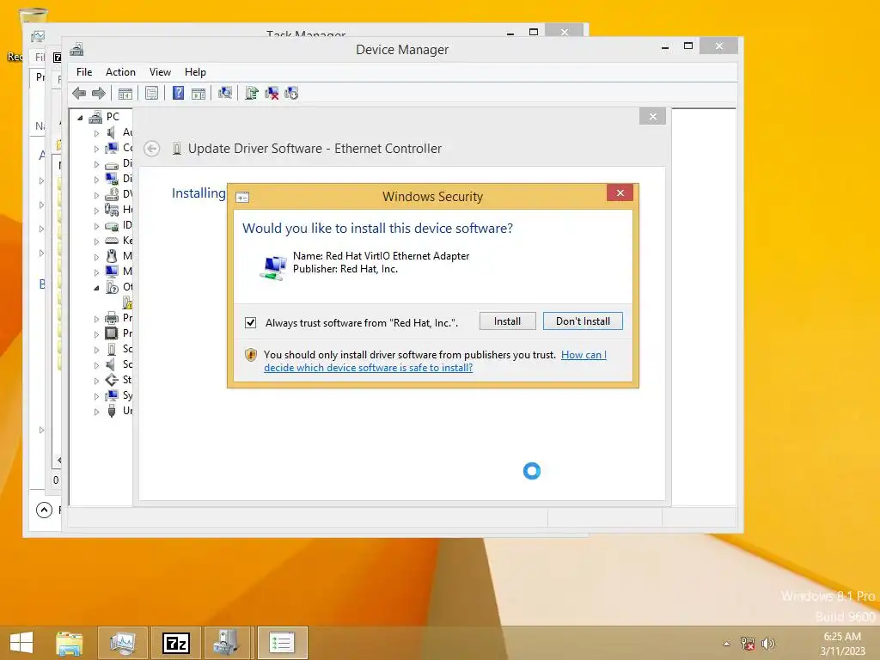Open the File menu in Device Manager
The width and height of the screenshot is (880, 660).
(x=84, y=72)
